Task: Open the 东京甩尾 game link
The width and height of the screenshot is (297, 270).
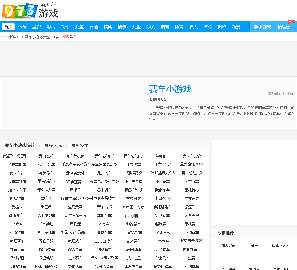Action: tap(133, 198)
